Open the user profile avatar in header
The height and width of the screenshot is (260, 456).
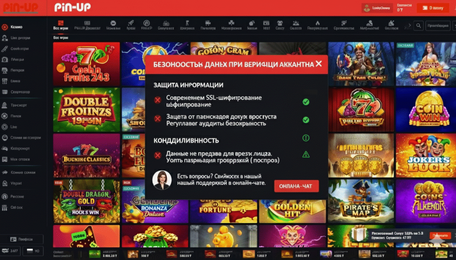pos(367,8)
